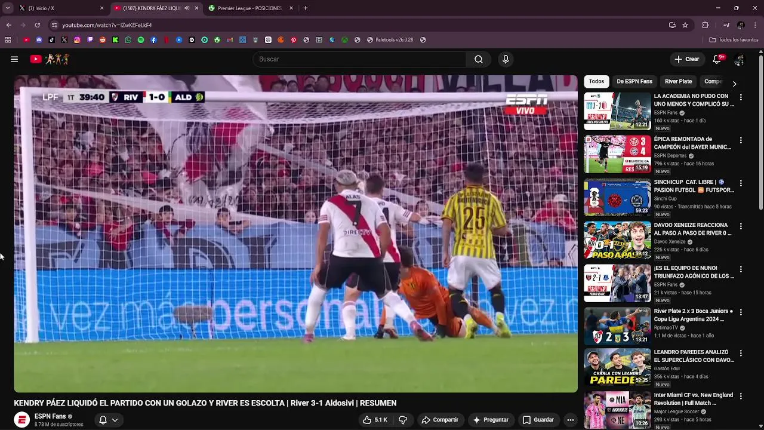Open ESPN Fans channel name link
Screen dimensions: 764x430
pyautogui.click(x=50, y=416)
